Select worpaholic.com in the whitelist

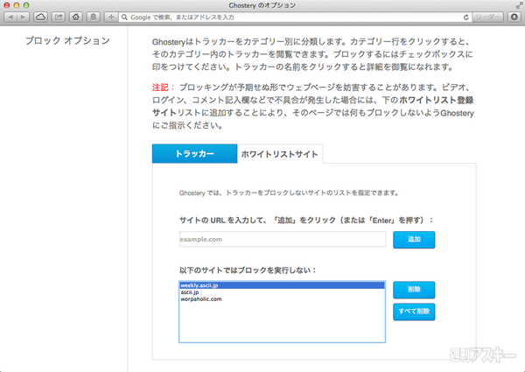point(282,299)
